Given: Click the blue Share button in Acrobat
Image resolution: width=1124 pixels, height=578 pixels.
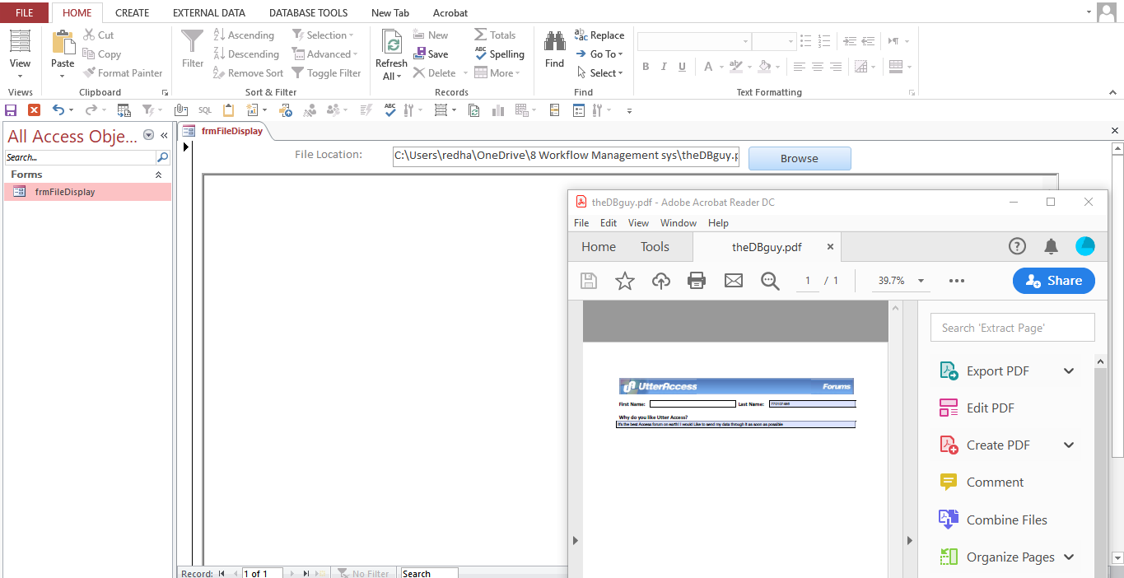Looking at the screenshot, I should [1054, 281].
